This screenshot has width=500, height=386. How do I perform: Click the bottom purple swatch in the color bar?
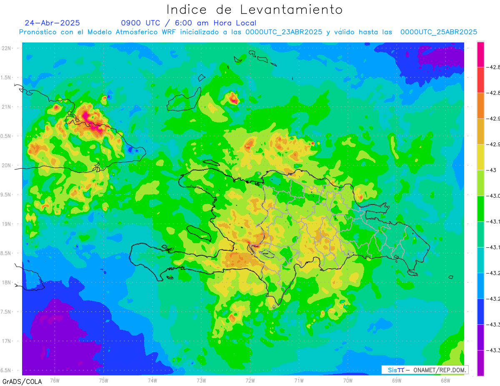(x=480, y=363)
